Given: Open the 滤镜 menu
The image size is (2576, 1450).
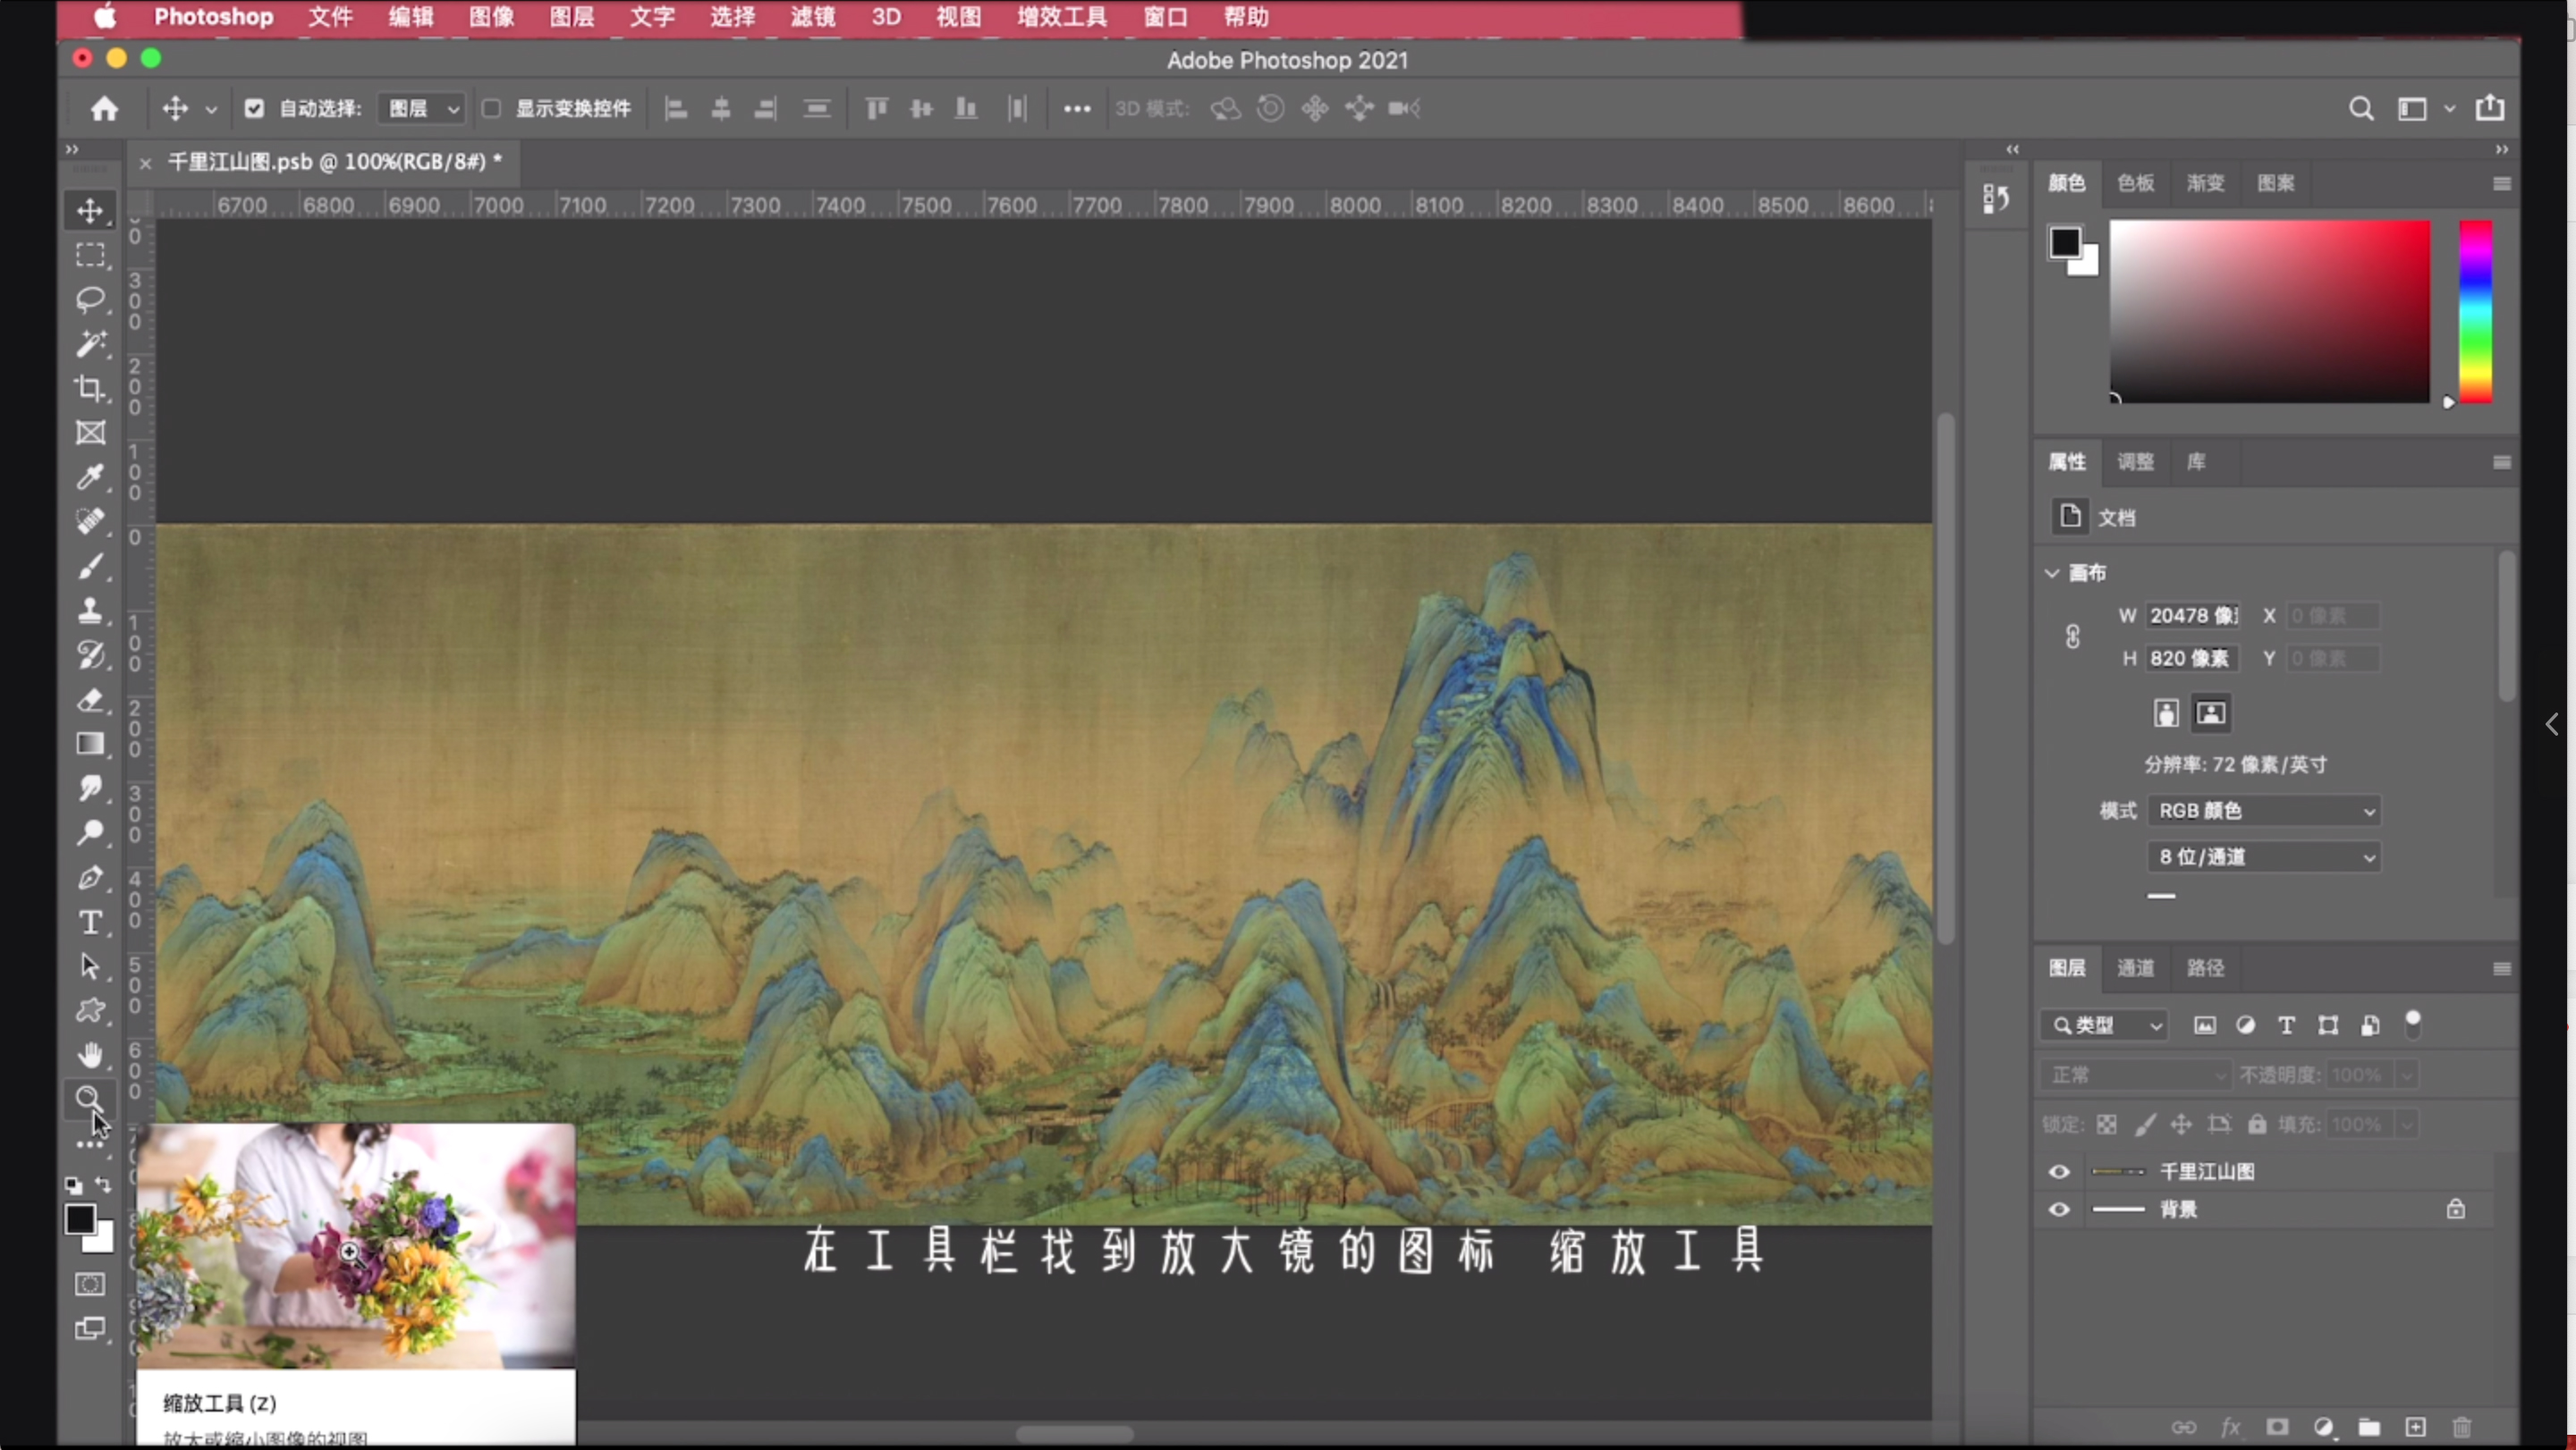Looking at the screenshot, I should (812, 17).
